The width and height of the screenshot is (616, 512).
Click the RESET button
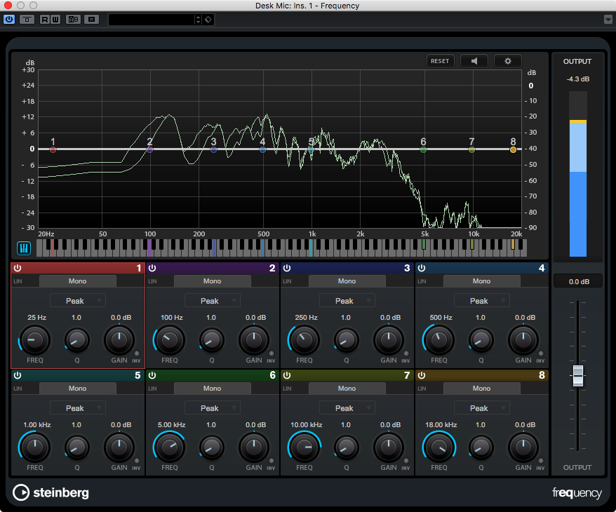coord(440,61)
